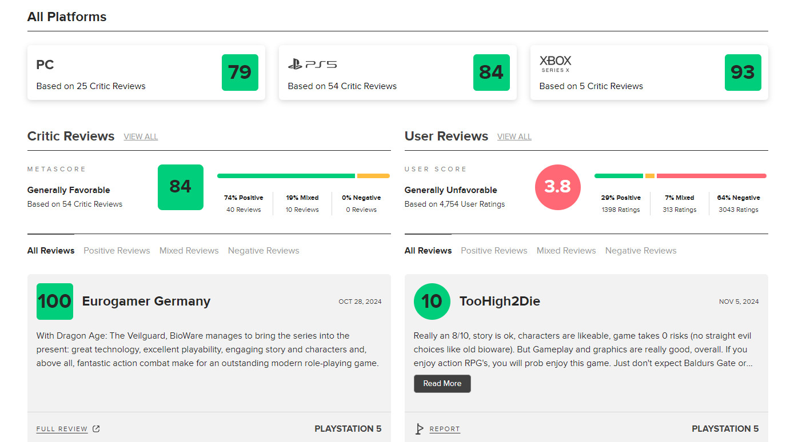Select user Negative Reviews tab
The width and height of the screenshot is (810, 442).
point(641,251)
